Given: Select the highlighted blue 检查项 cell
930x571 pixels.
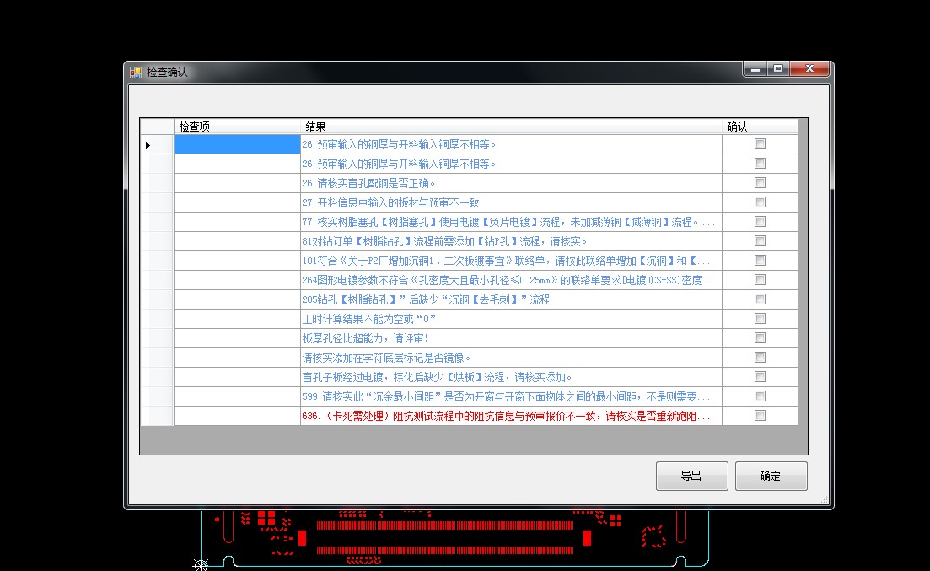Looking at the screenshot, I should point(237,144).
